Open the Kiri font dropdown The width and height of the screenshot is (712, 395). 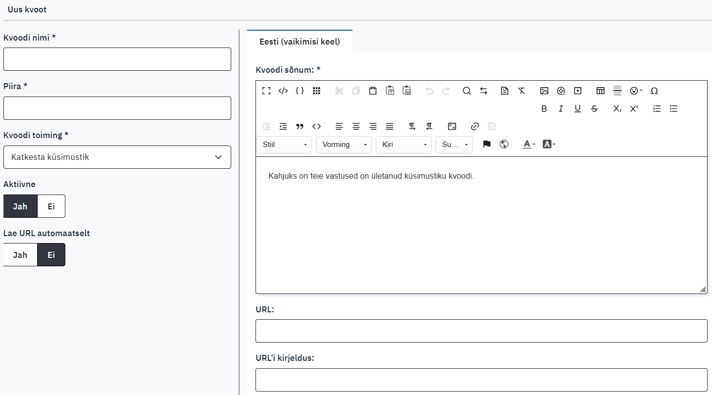(x=404, y=145)
